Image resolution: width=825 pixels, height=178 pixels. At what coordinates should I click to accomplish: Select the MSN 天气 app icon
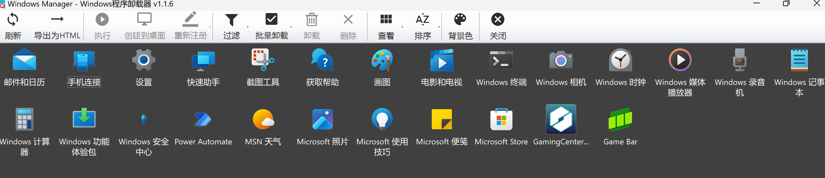click(x=263, y=119)
